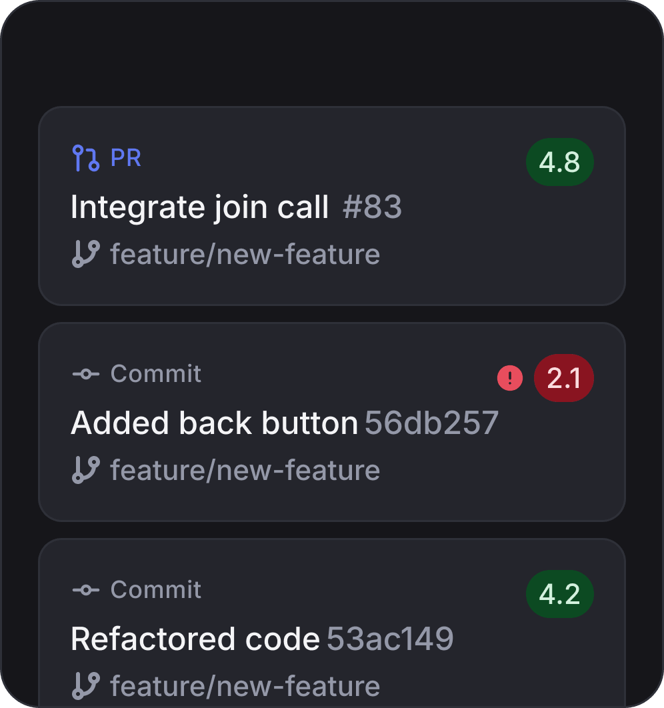664x708 pixels.
Task: Click the red 2.1 score badge
Action: point(564,379)
